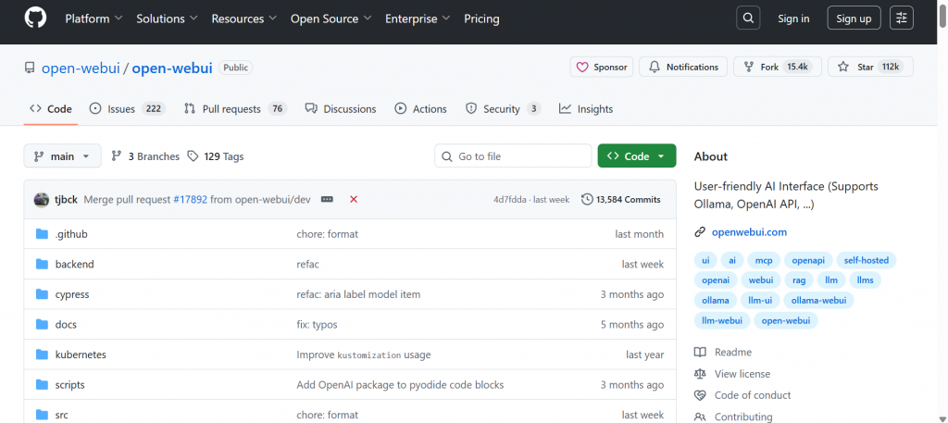Open the openwebui.com website link

tap(749, 232)
